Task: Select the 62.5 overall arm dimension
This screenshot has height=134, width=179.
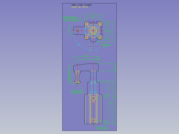Action: tap(86, 55)
